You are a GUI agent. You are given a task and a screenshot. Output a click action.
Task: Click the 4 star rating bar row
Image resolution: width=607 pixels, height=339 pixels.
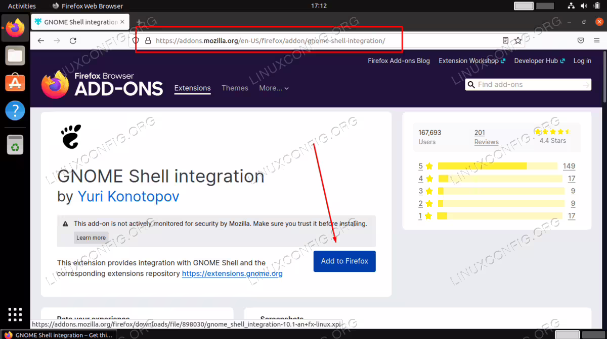point(497,179)
